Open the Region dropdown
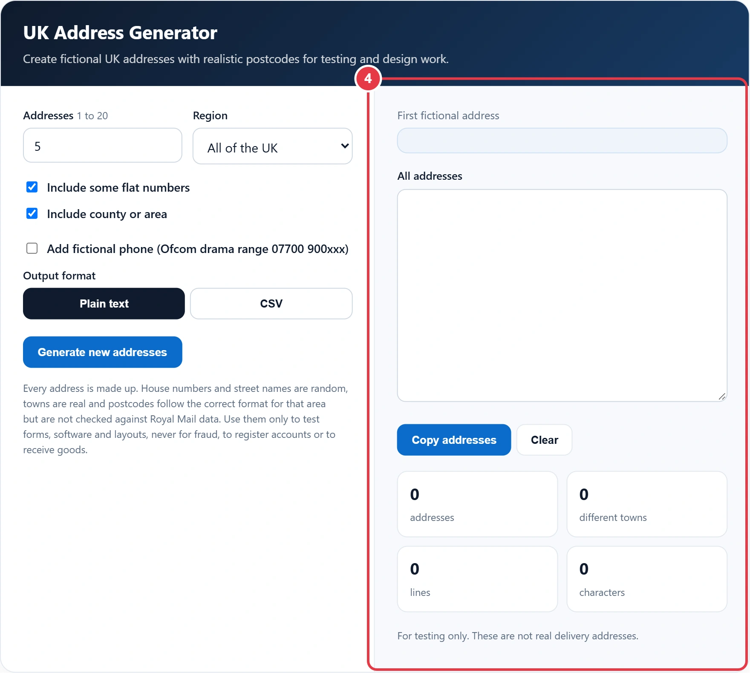The image size is (750, 673). (x=273, y=146)
